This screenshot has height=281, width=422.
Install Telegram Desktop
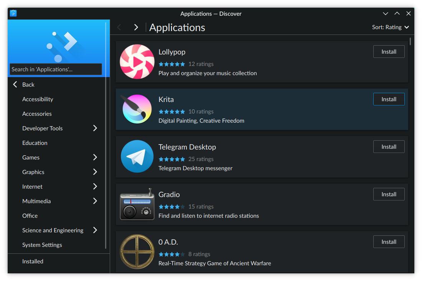pyautogui.click(x=389, y=146)
